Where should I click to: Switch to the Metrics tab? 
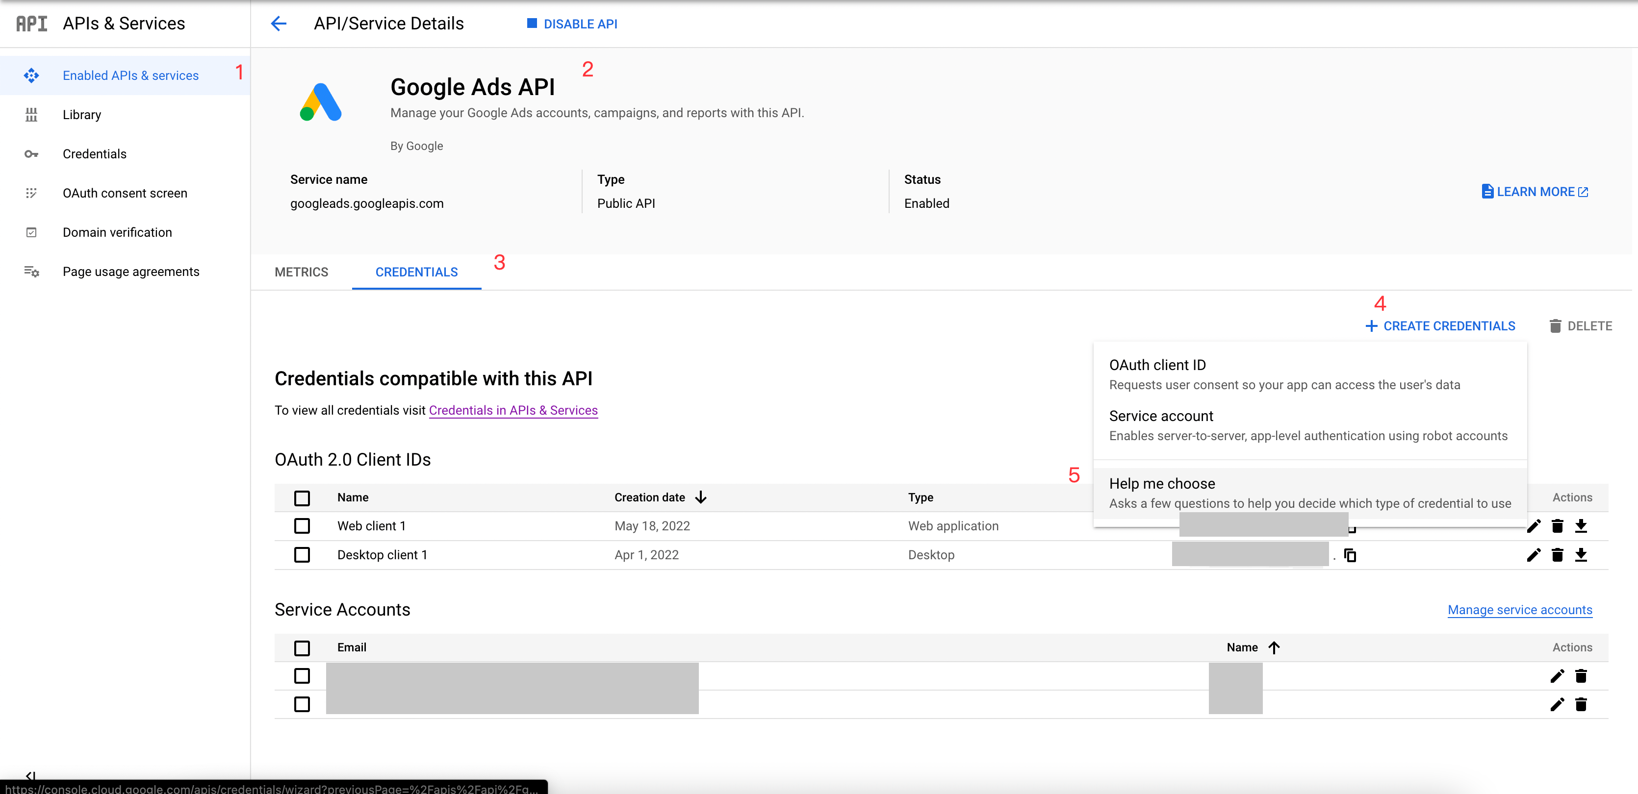coord(302,272)
